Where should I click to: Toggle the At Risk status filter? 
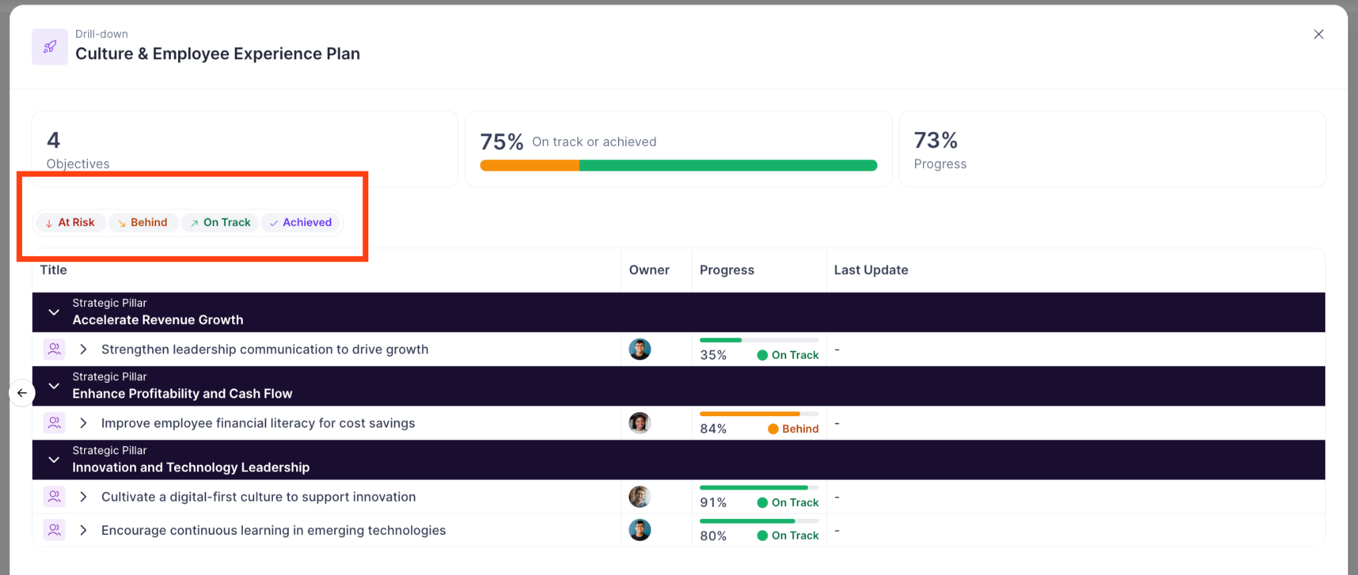click(x=70, y=223)
